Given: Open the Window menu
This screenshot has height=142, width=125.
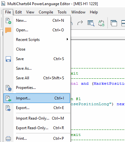Looking at the screenshot, I should [78, 12].
